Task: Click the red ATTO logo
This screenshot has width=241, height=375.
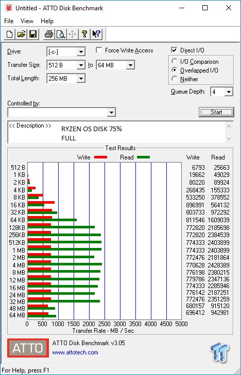Action: pyautogui.click(x=28, y=348)
